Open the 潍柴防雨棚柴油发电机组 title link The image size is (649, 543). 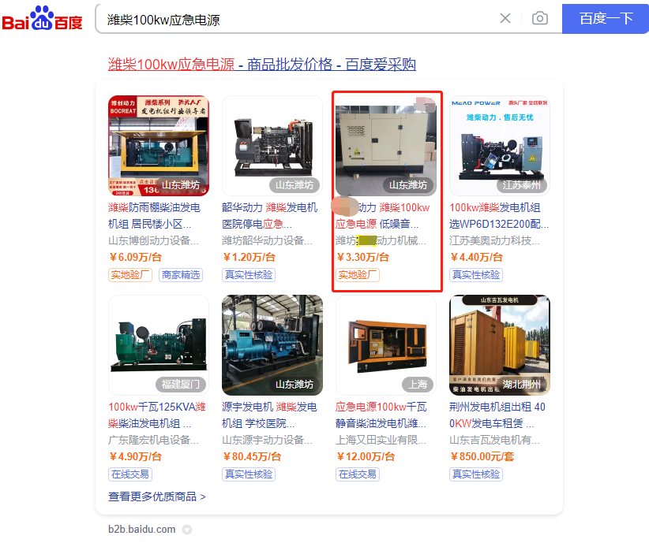pyautogui.click(x=155, y=216)
